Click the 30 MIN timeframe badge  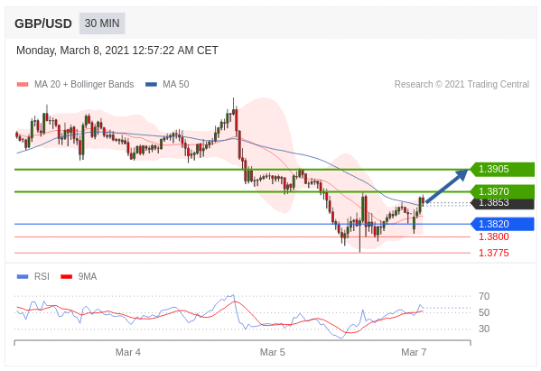click(x=102, y=23)
